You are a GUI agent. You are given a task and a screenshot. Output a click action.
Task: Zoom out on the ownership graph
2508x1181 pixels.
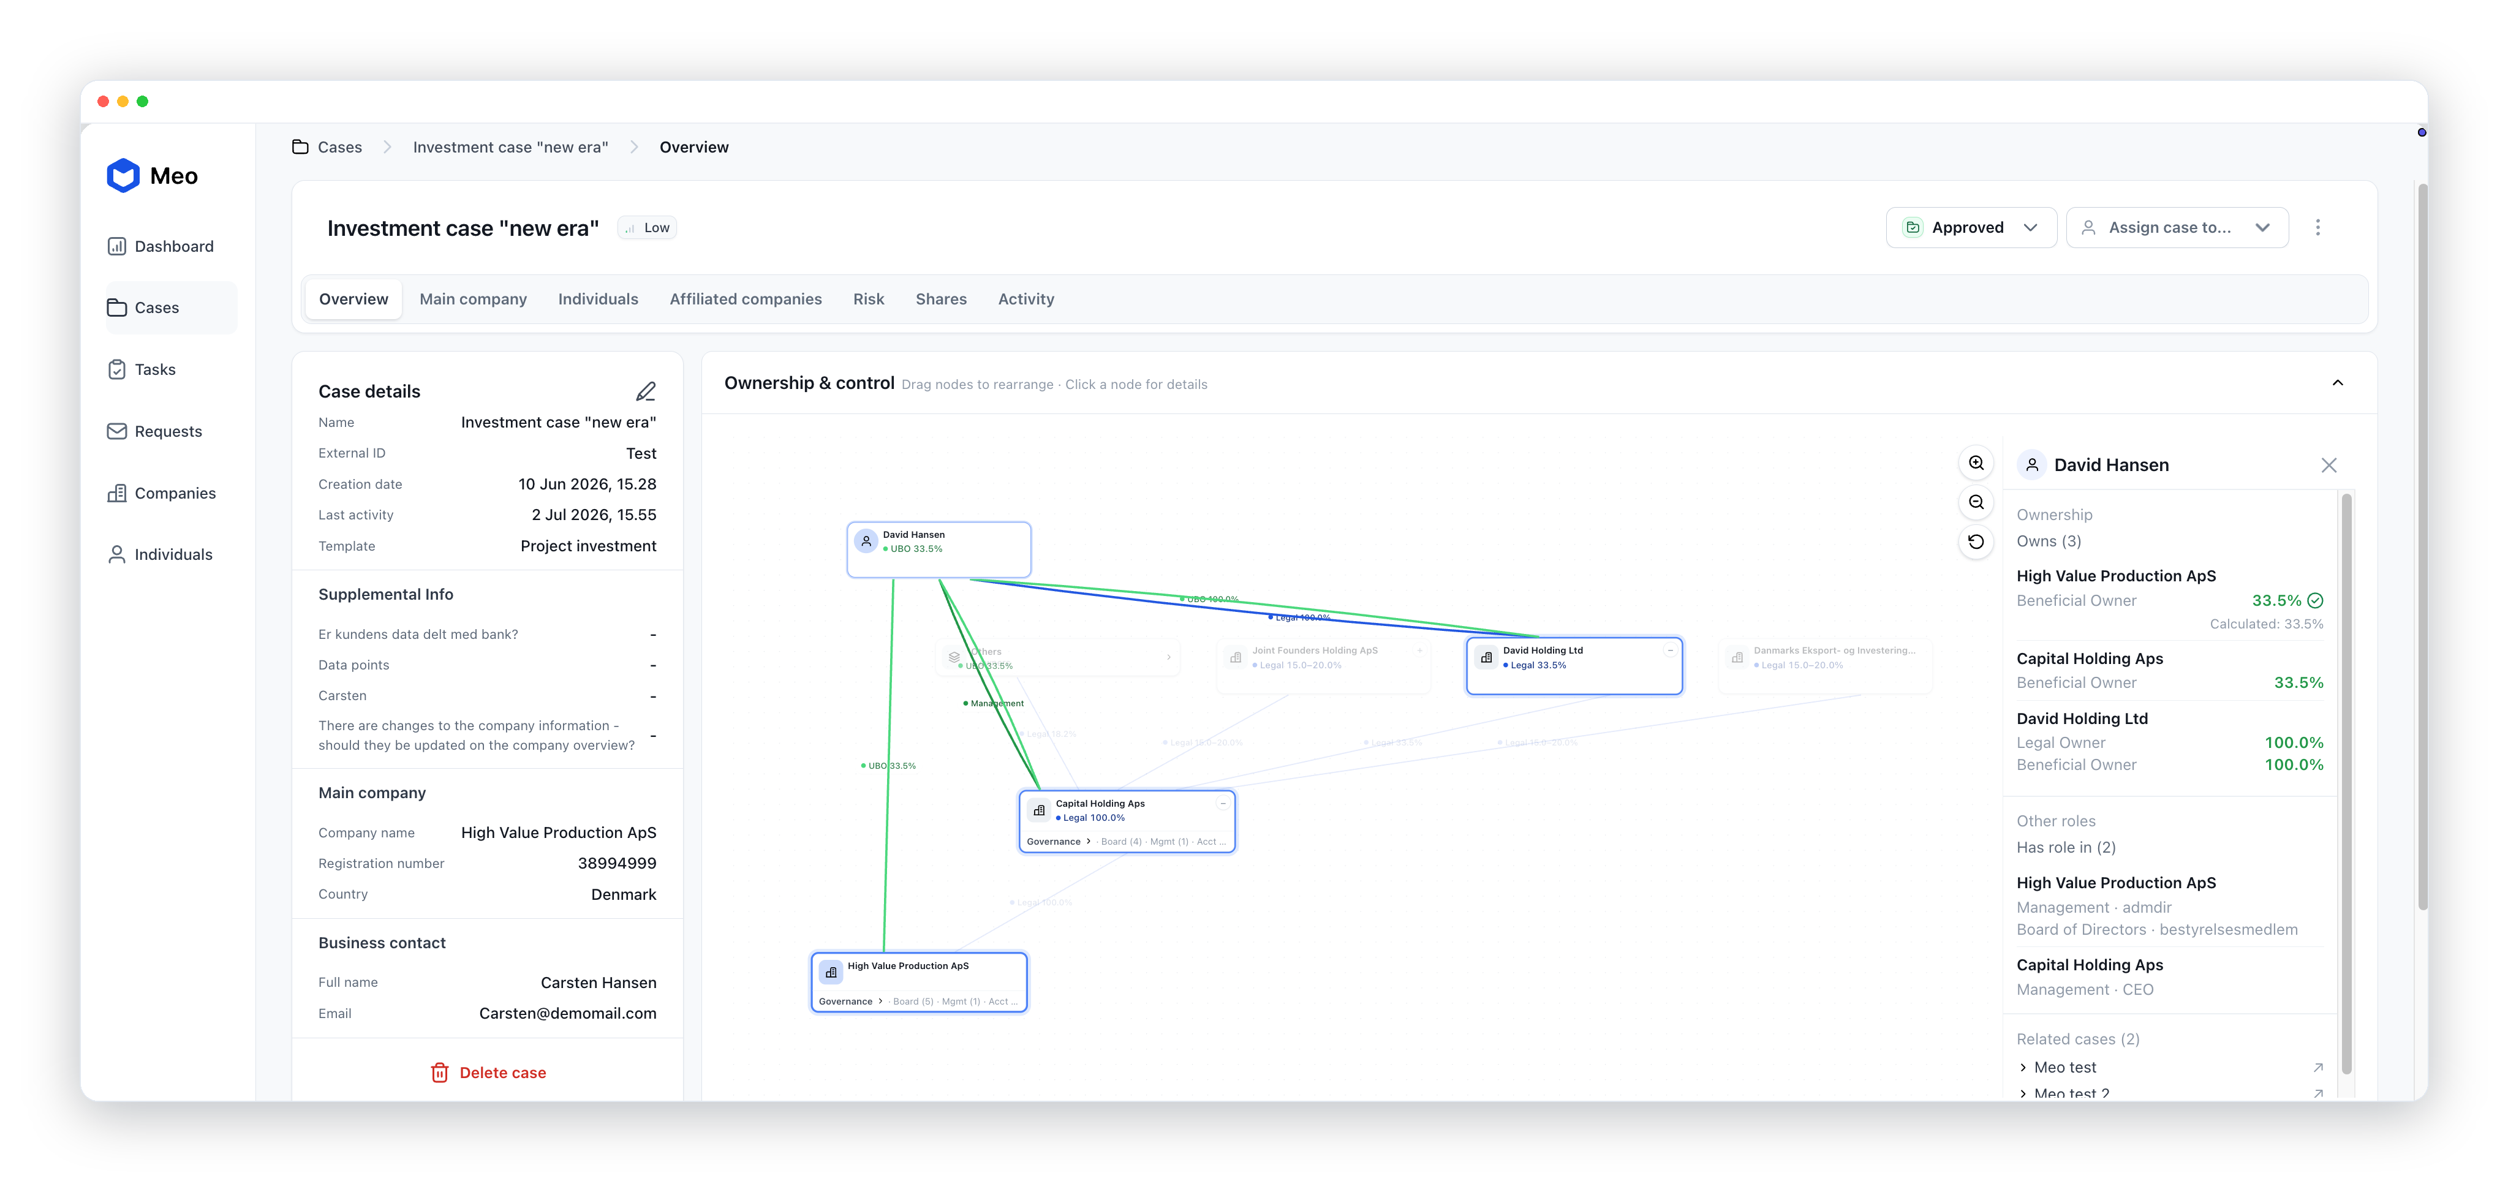click(x=1976, y=502)
